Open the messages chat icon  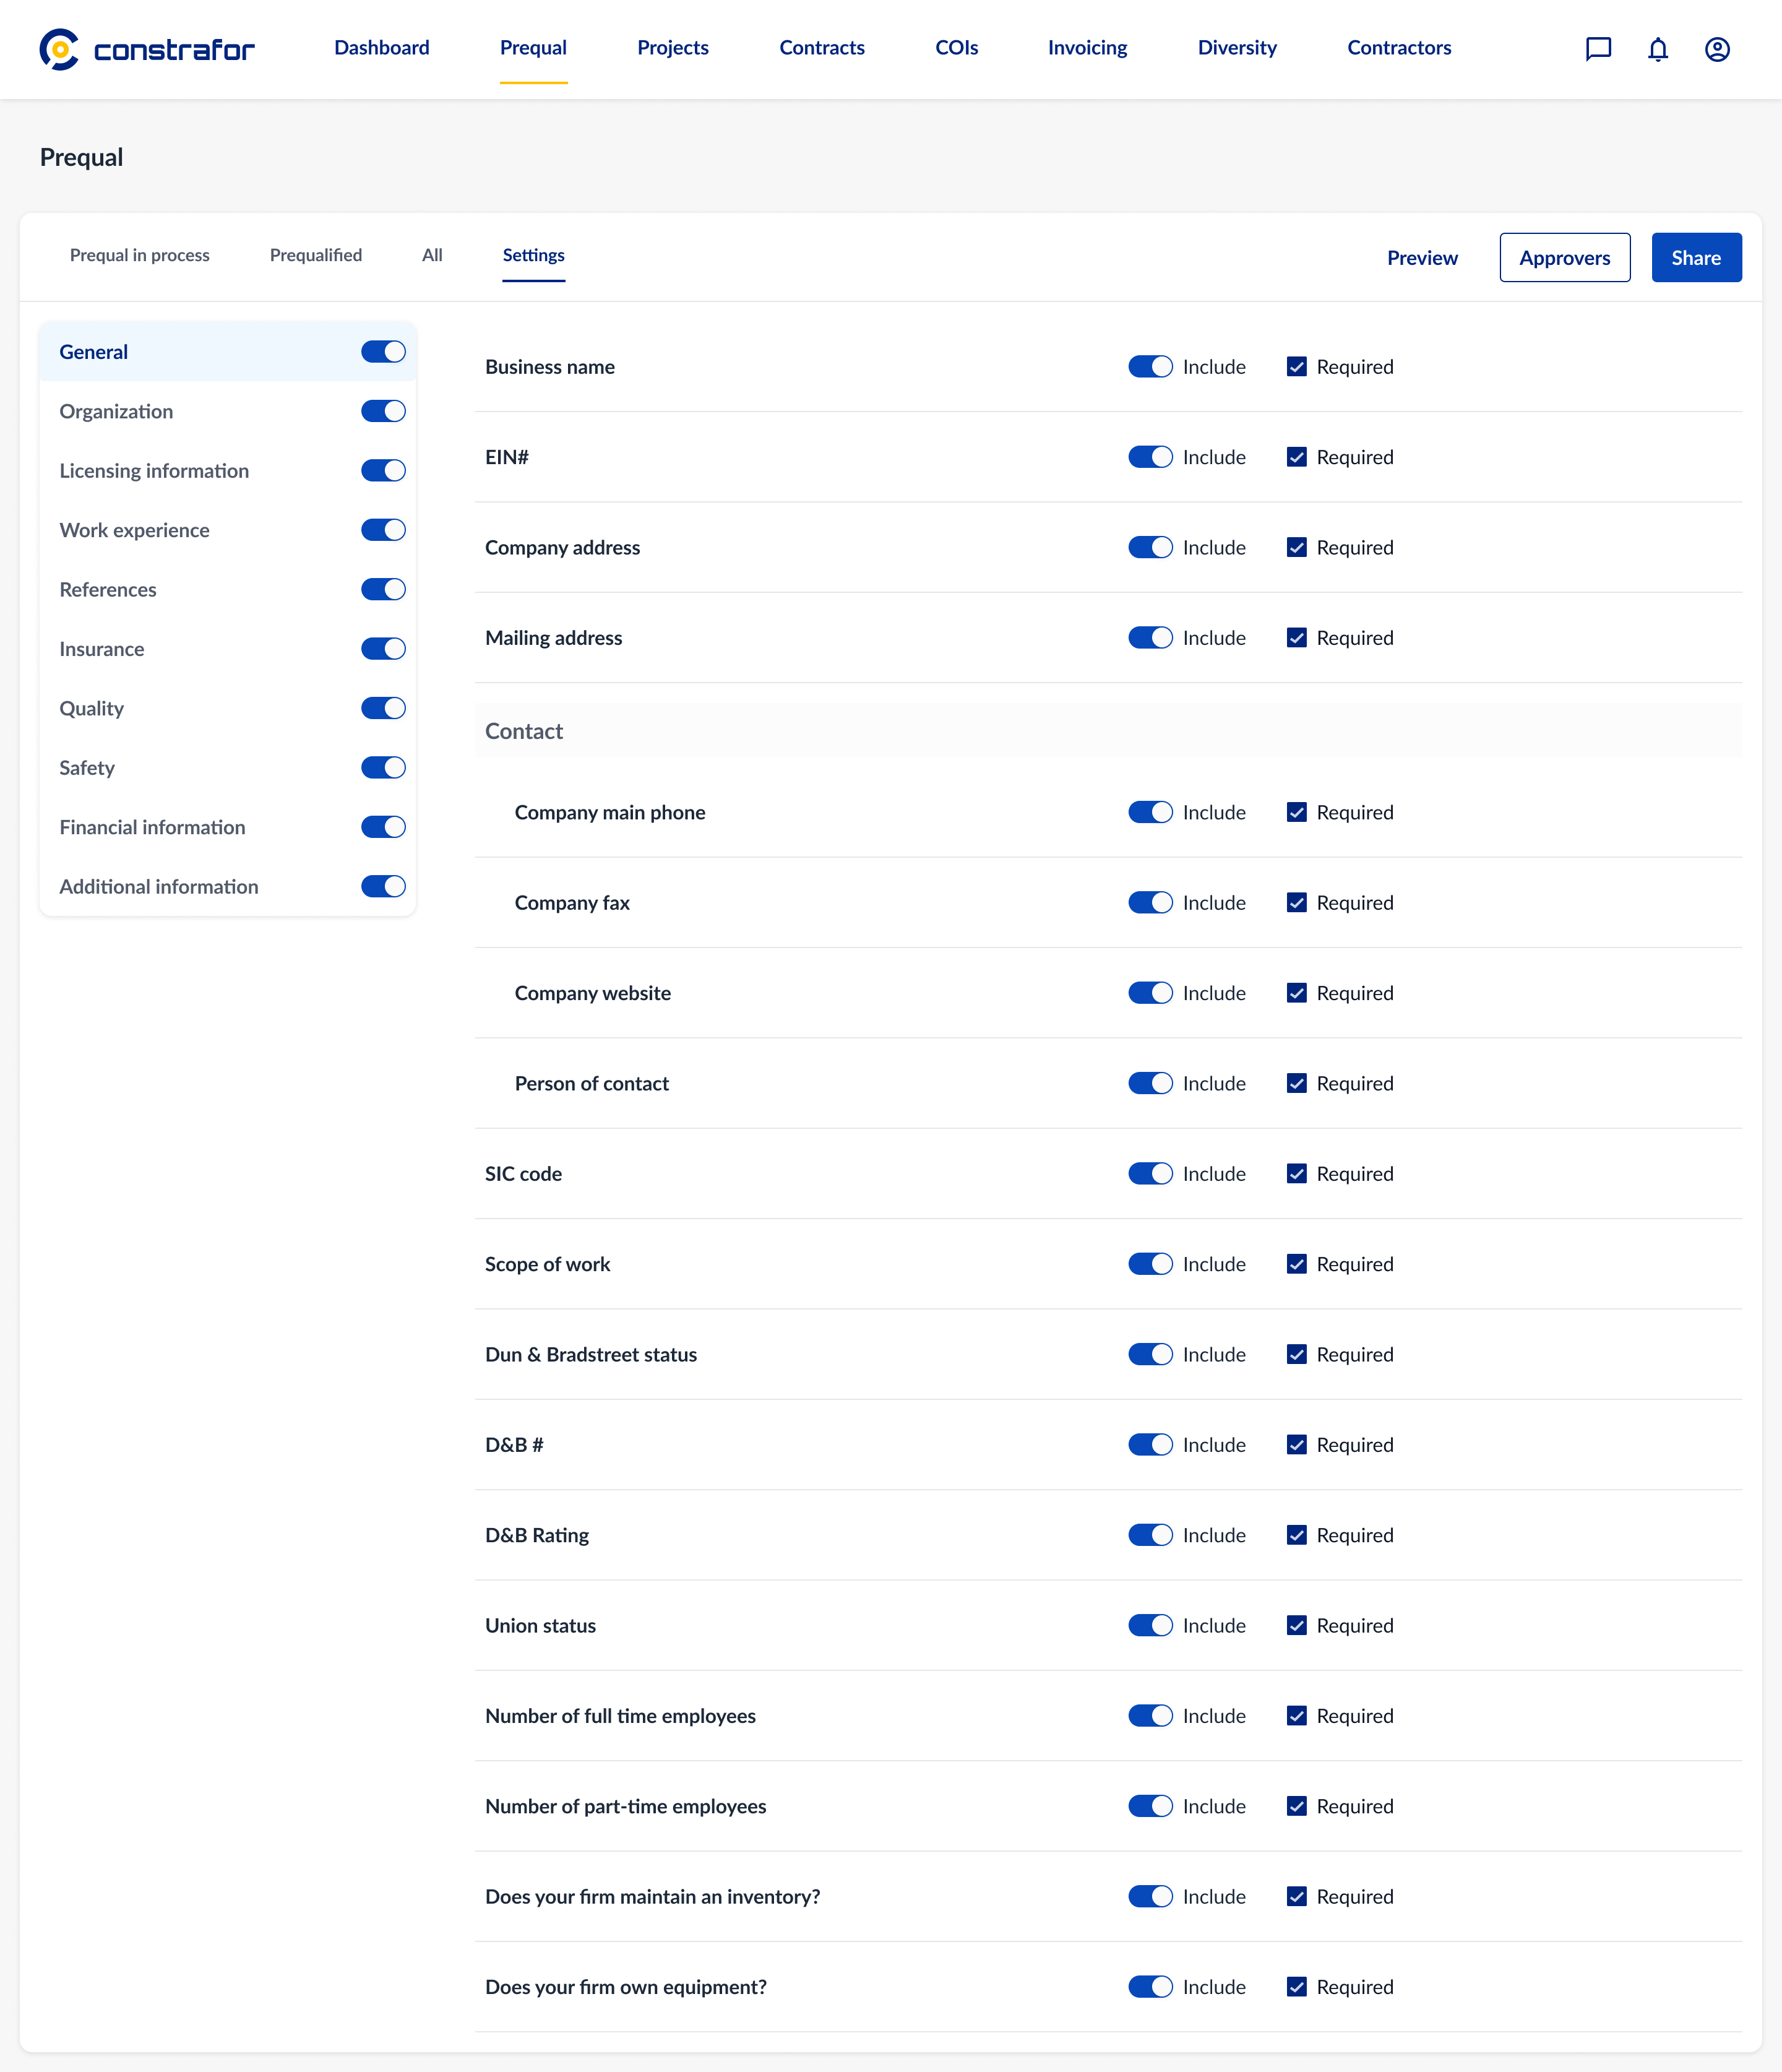click(x=1598, y=49)
